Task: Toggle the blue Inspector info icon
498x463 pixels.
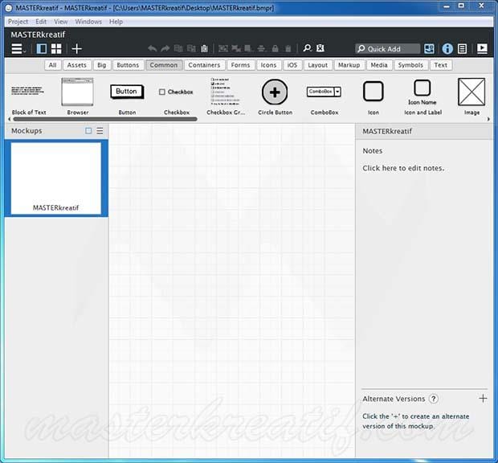Action: click(447, 48)
